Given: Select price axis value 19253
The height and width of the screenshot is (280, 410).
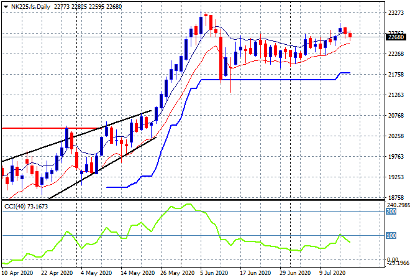Looking at the screenshot, I should 396,177.
